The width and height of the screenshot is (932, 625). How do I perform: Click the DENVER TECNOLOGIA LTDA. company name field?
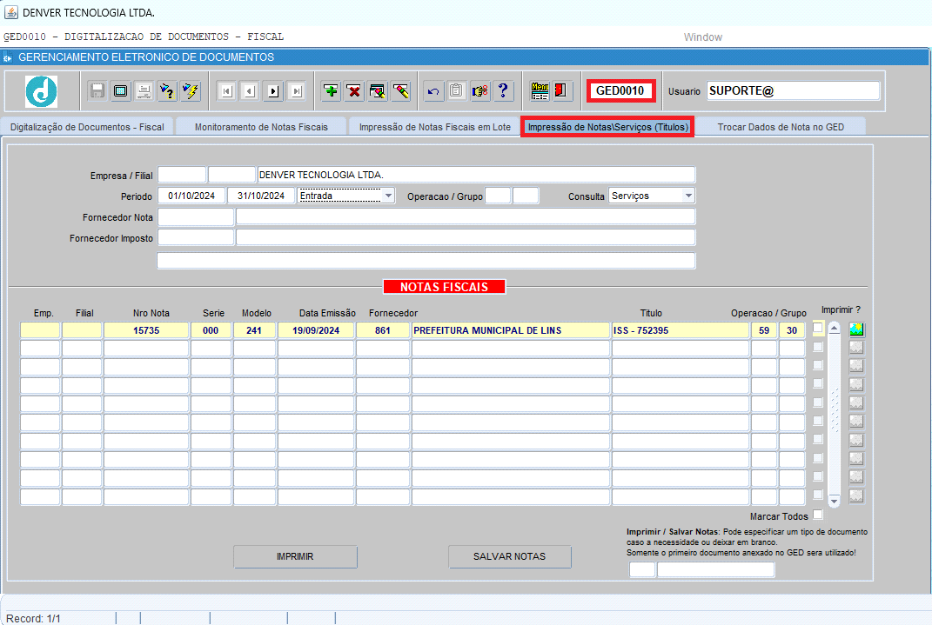(476, 175)
